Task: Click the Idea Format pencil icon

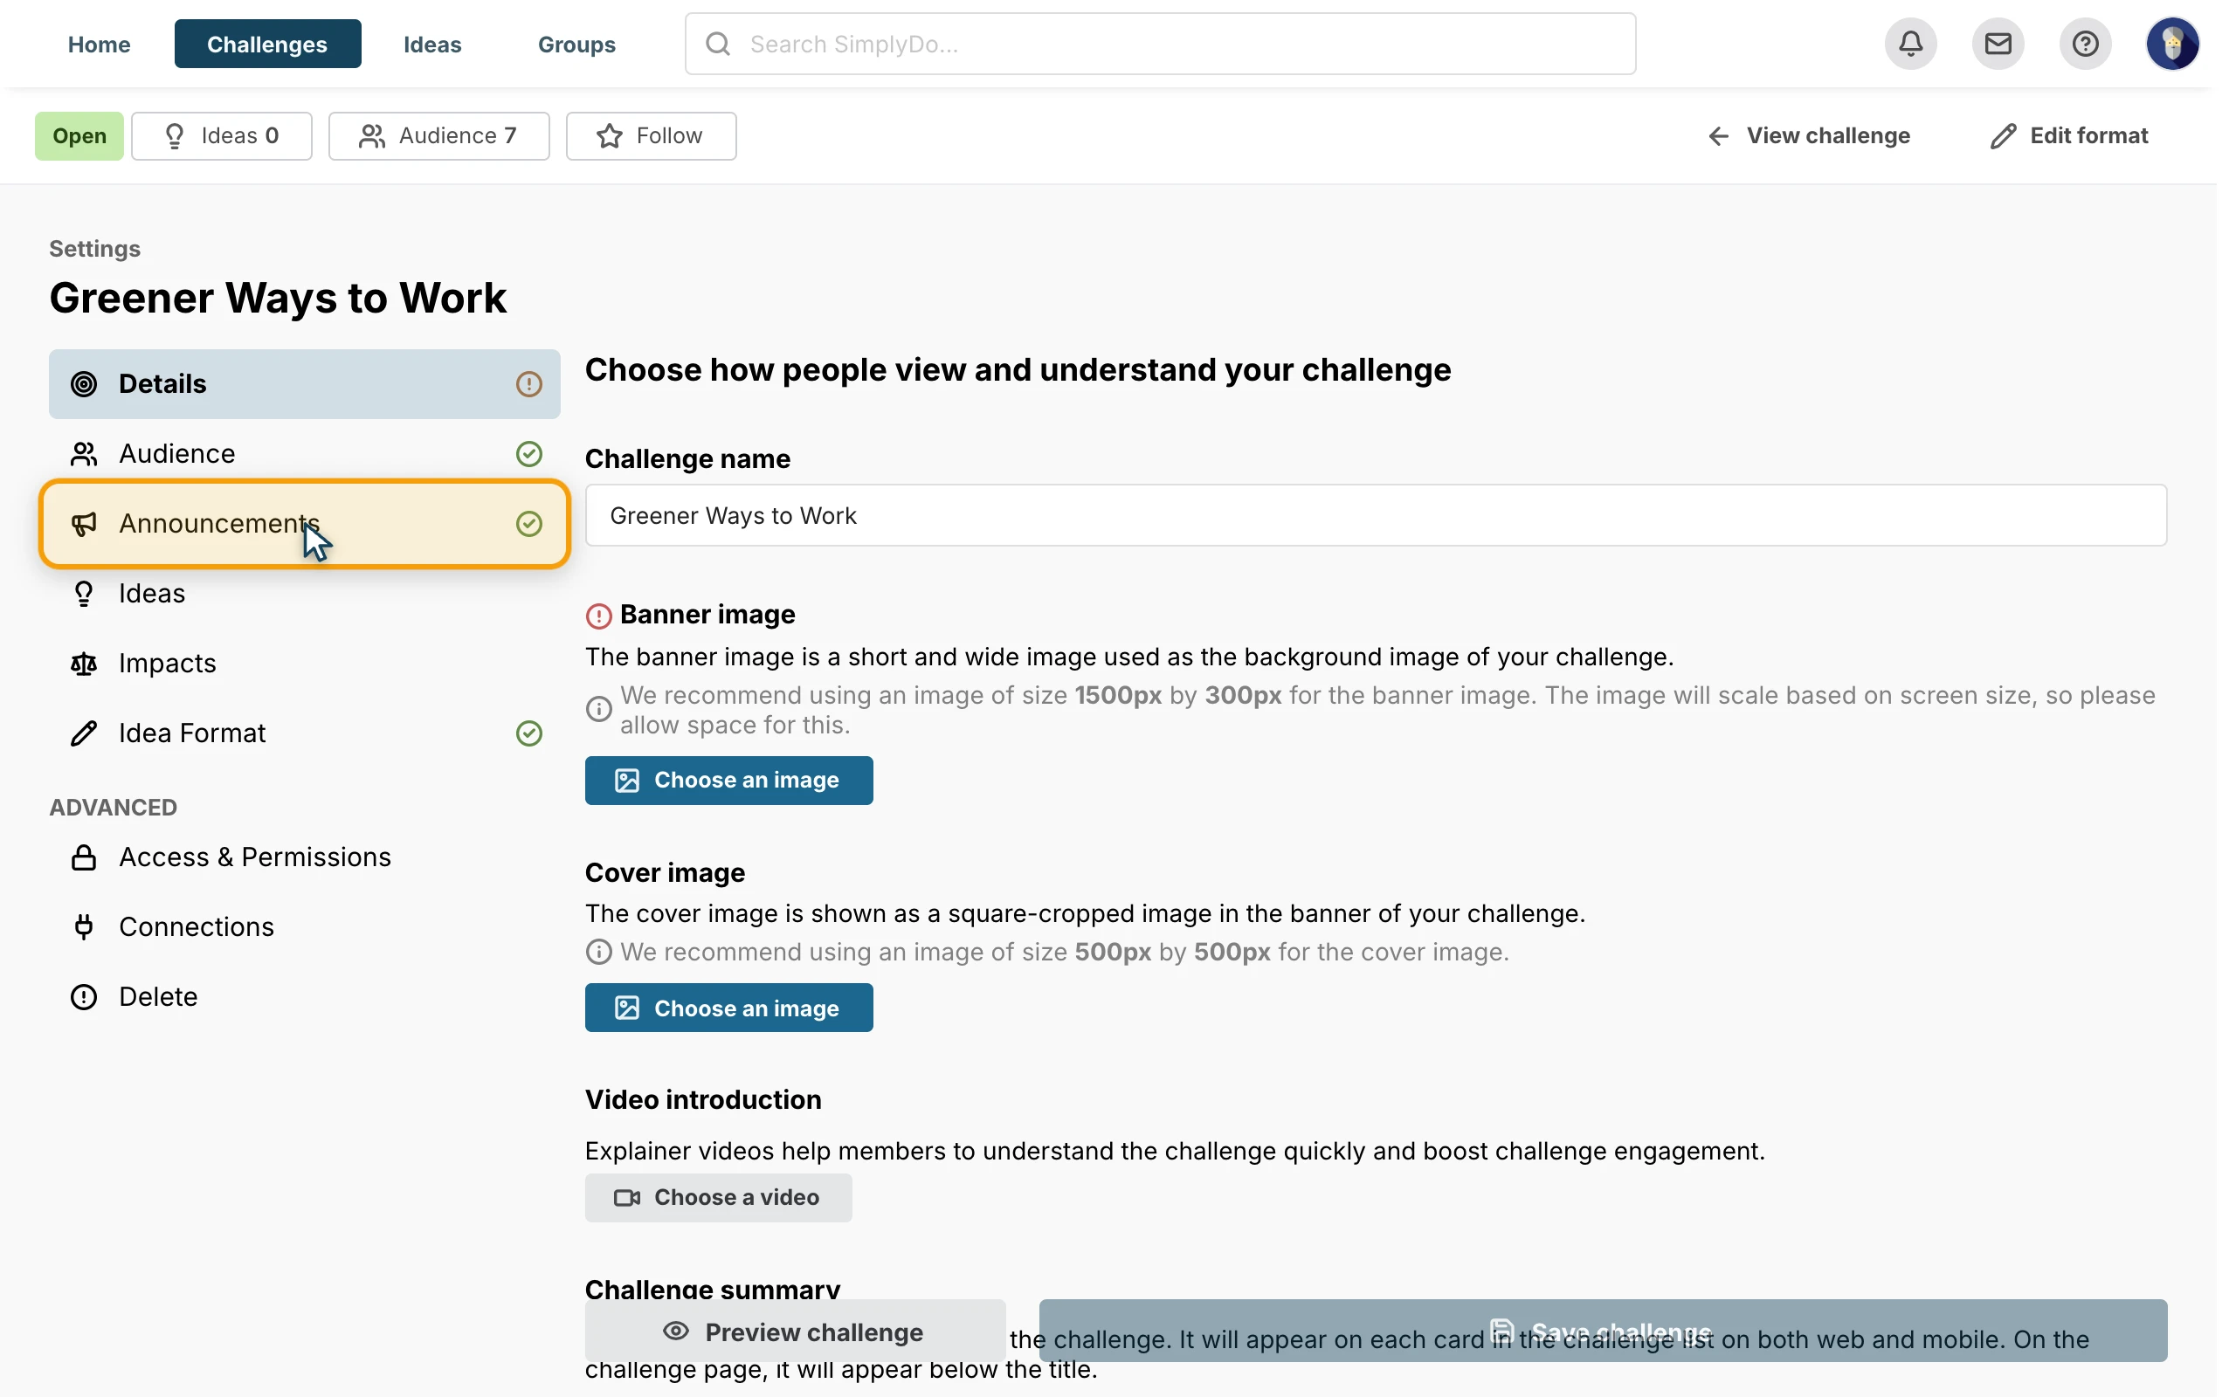Action: tap(84, 733)
